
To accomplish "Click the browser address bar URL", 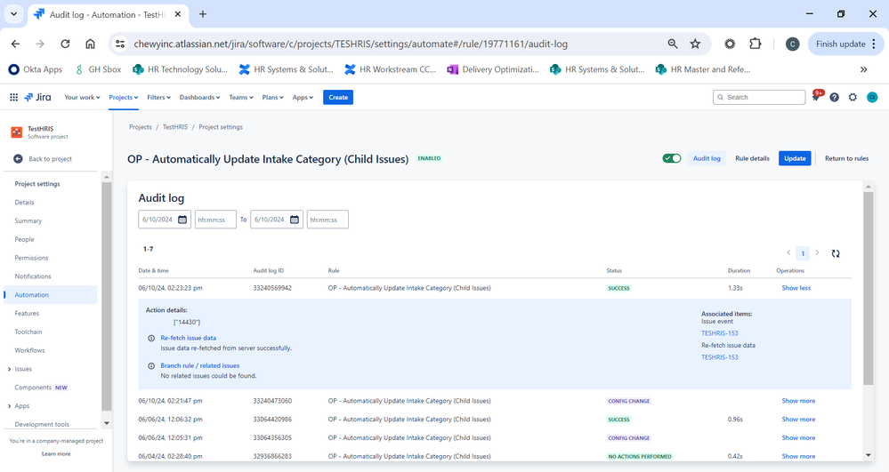I will pos(351,44).
